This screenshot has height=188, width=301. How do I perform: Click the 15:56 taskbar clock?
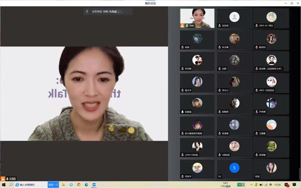(277, 185)
